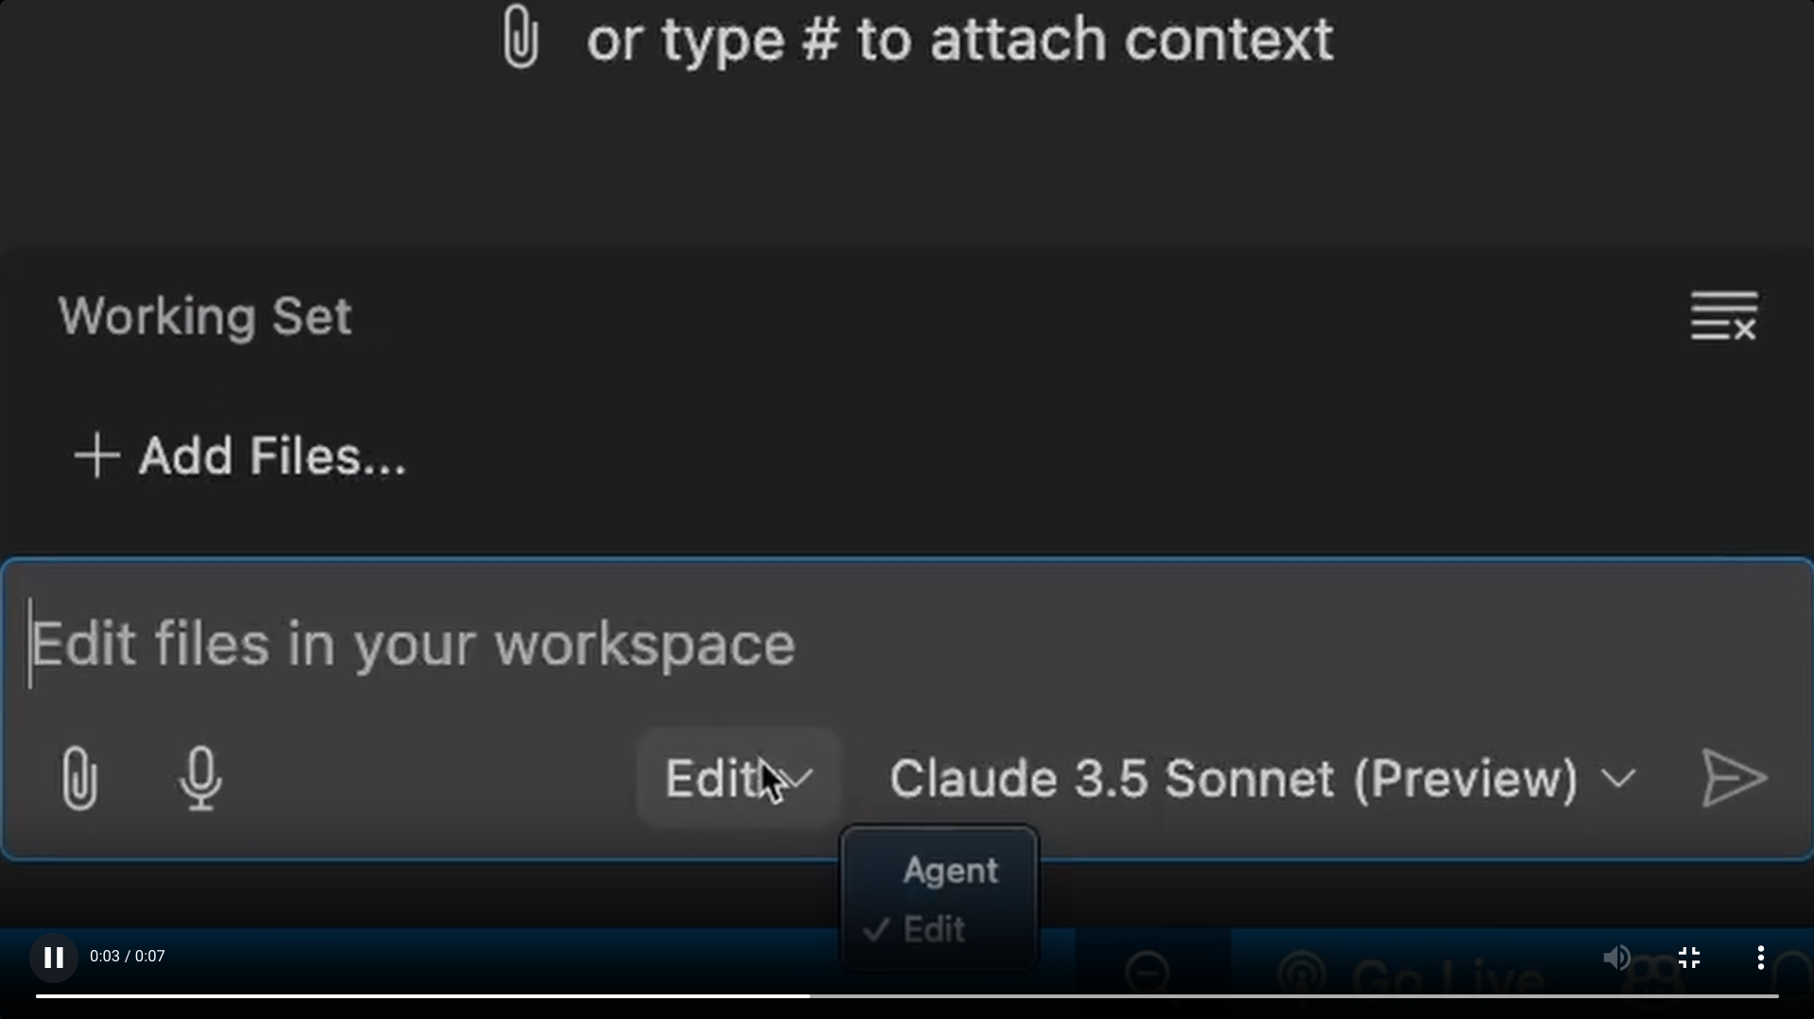Start voice chat with the microphone icon
This screenshot has height=1019, width=1814.
[x=200, y=778]
